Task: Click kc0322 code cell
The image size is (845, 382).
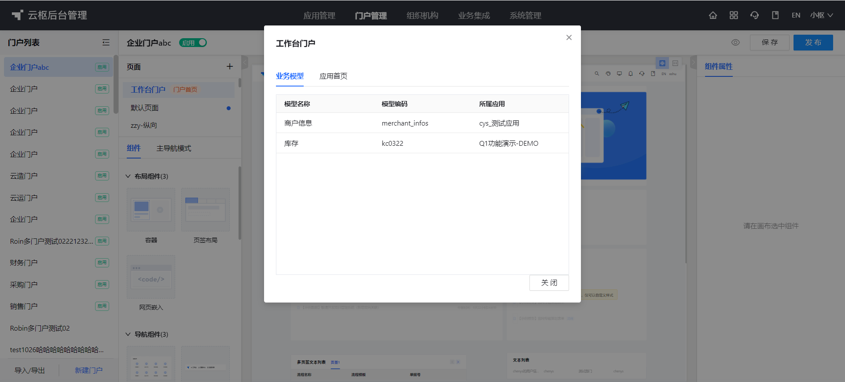Action: tap(393, 144)
